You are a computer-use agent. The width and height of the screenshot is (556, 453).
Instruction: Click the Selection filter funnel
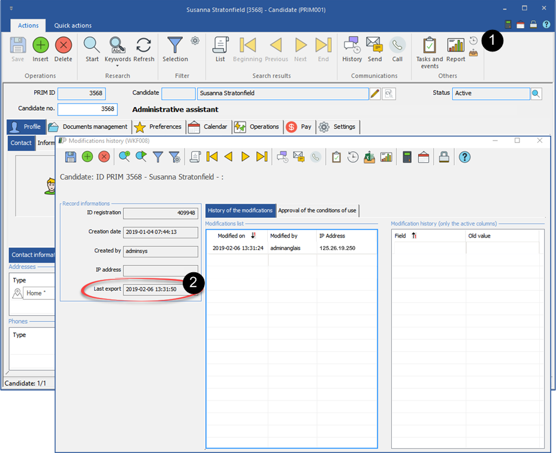(x=175, y=45)
